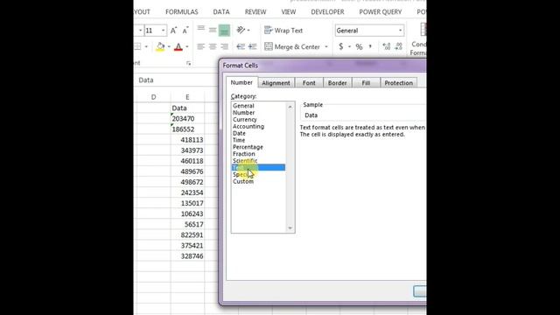Viewport: 560px width, 315px height.
Task: Increase font size with the large A icon
Action: pos(173,31)
